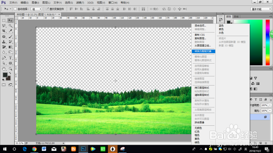Click the zoom percentage field 32.21%

click(19, 143)
